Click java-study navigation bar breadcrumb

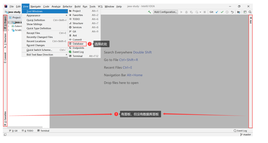point(13,12)
